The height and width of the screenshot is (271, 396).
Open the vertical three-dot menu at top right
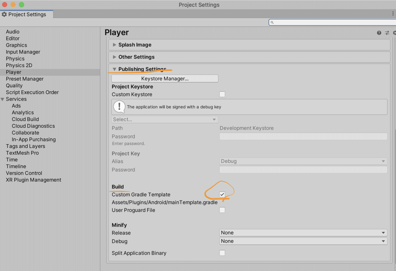[394, 13]
